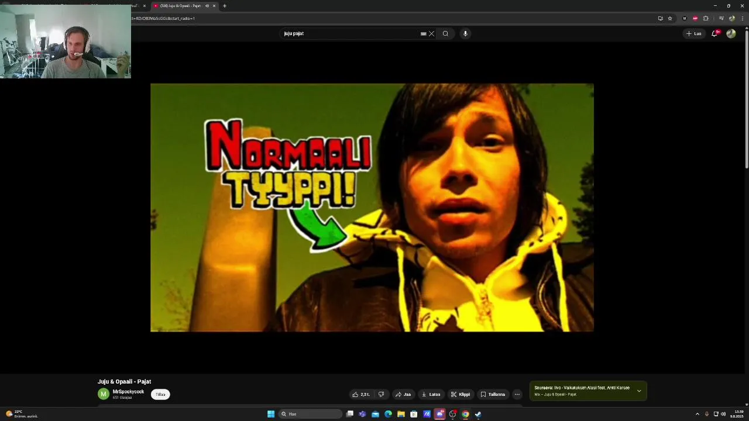Open media controls icon in Chrome toolbar

pos(721,18)
